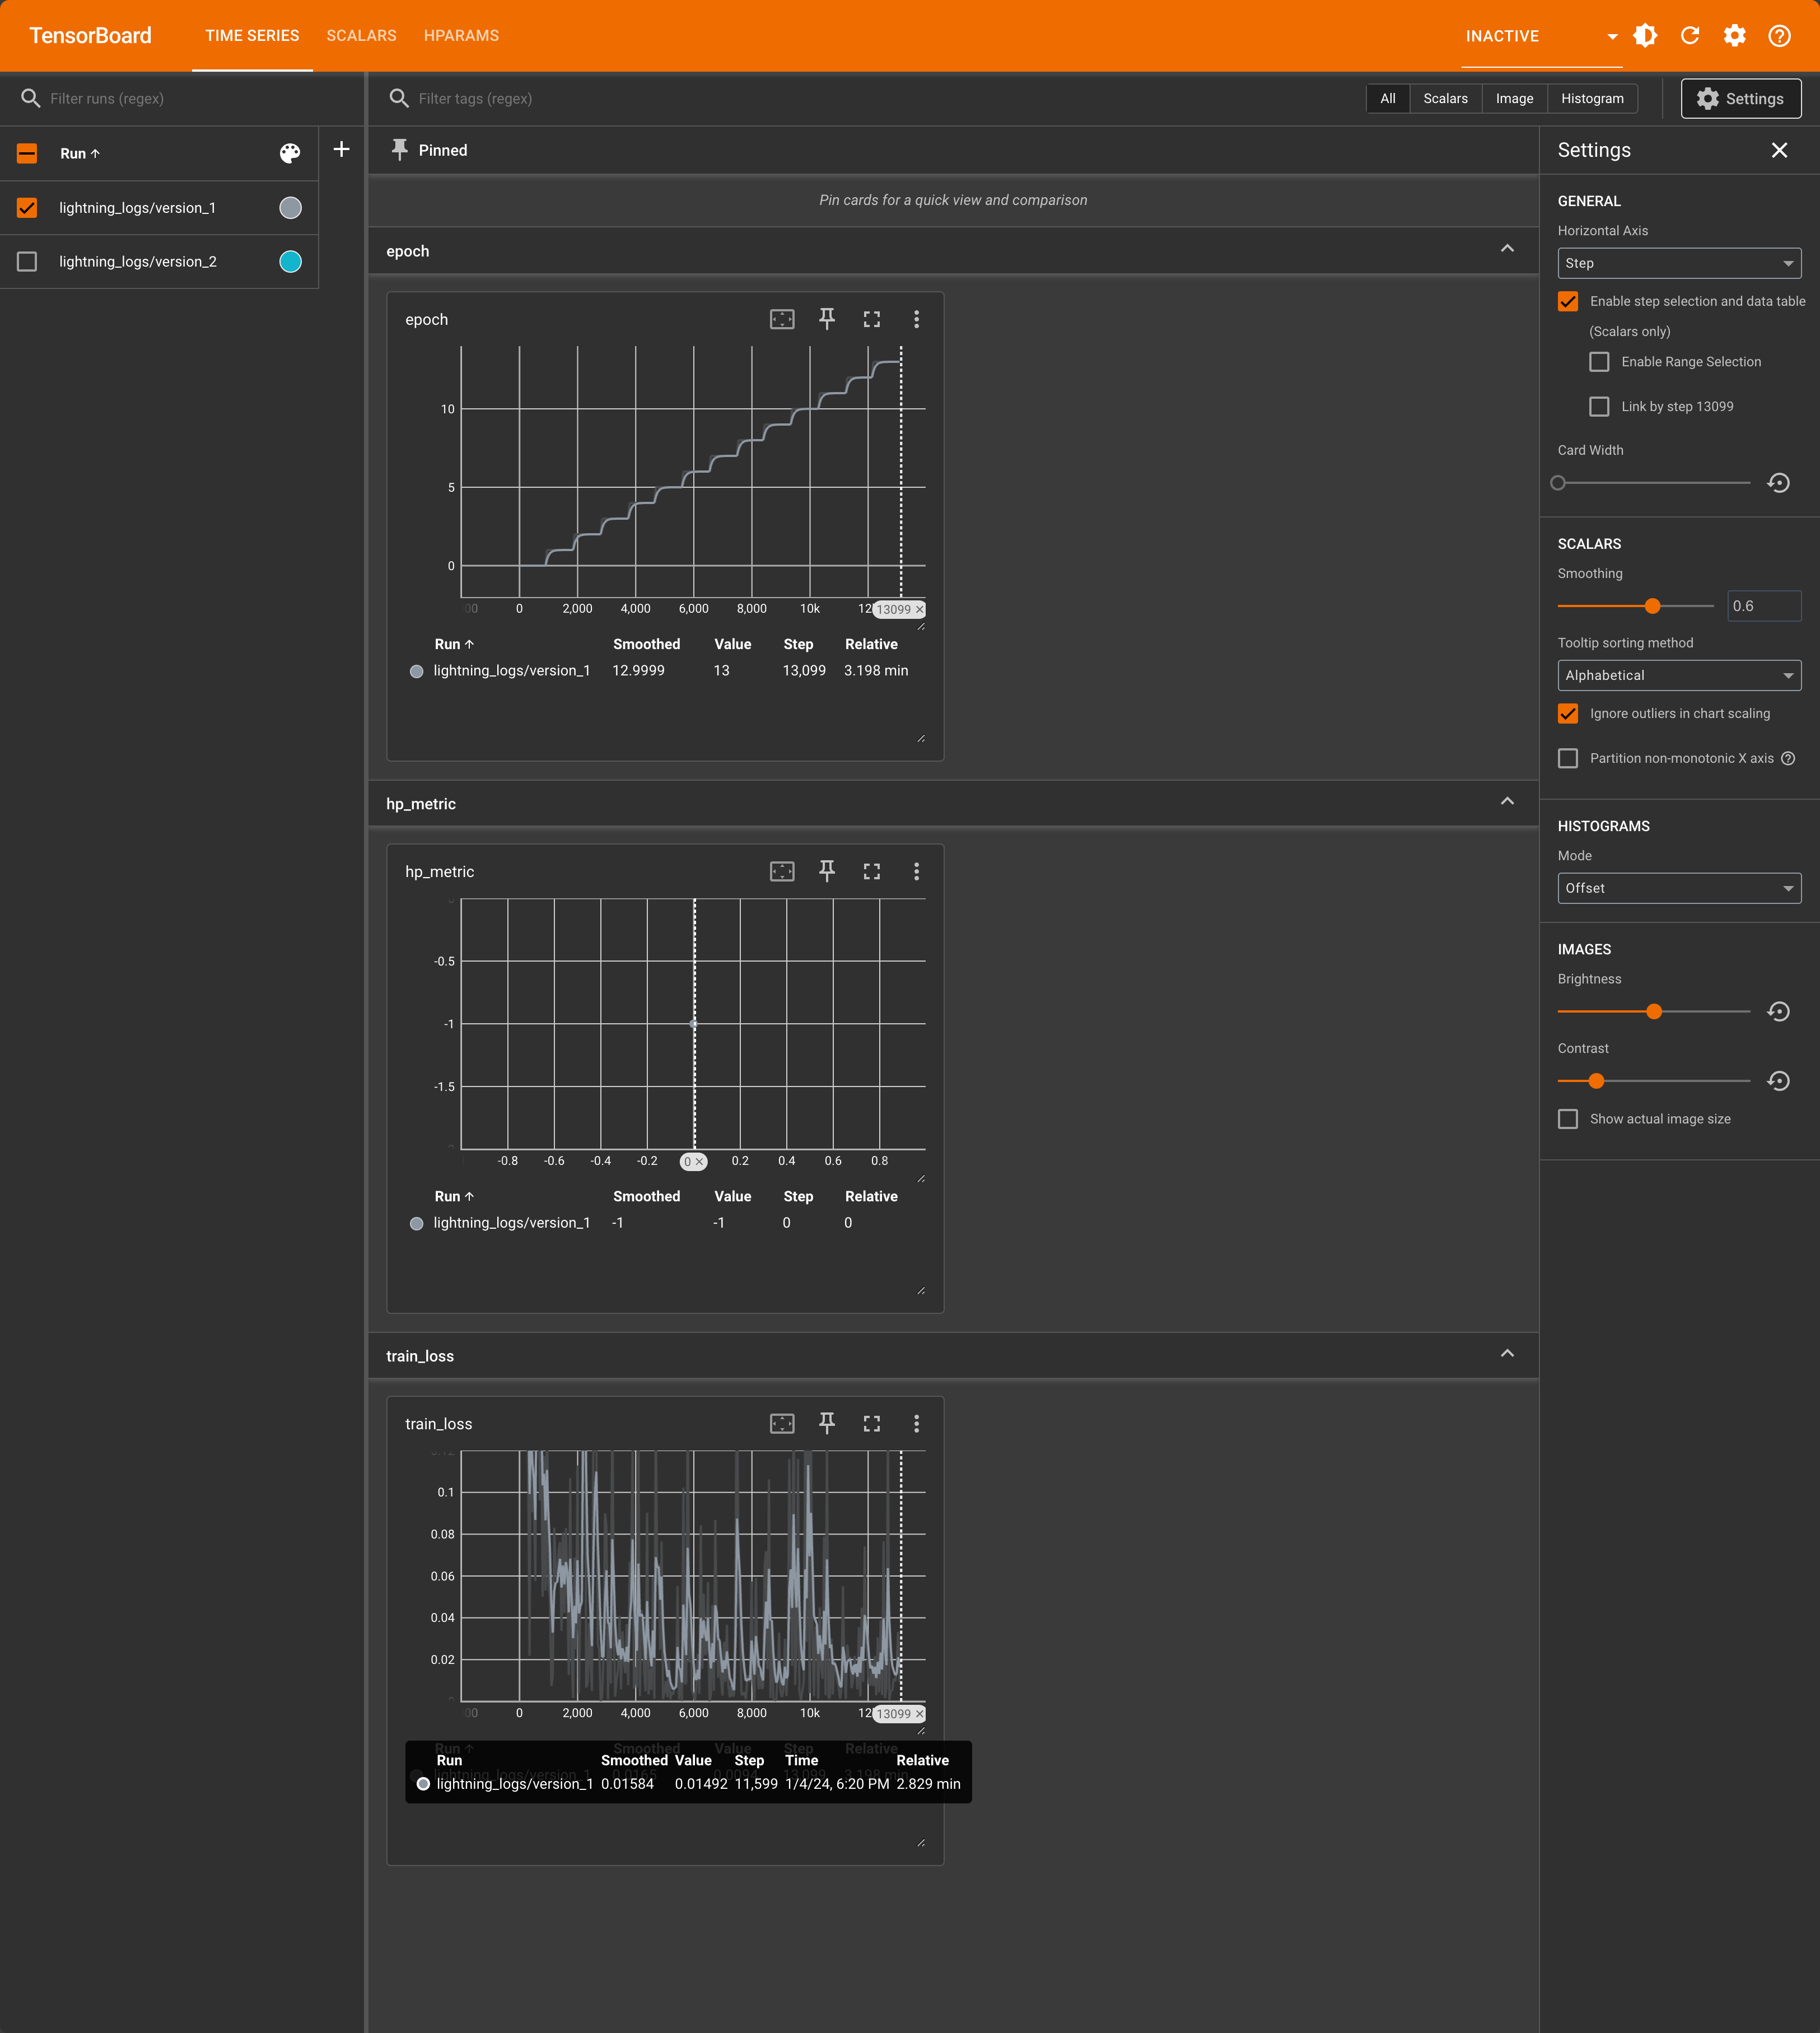The height and width of the screenshot is (2033, 1820).
Task: Reload data with the refresh icon
Action: pos(1690,36)
